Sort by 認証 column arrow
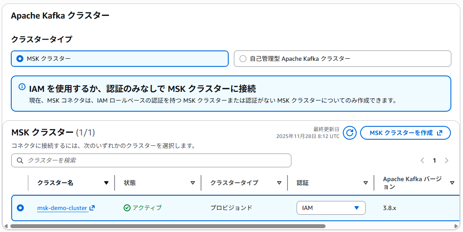 coord(366,183)
